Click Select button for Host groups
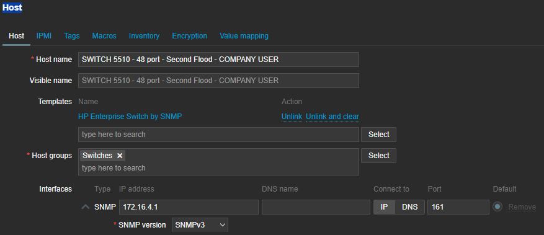 (x=378, y=156)
